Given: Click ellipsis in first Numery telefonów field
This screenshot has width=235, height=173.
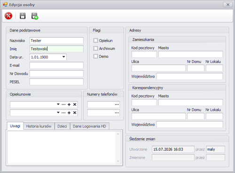Looking at the screenshot, I should [117, 104].
